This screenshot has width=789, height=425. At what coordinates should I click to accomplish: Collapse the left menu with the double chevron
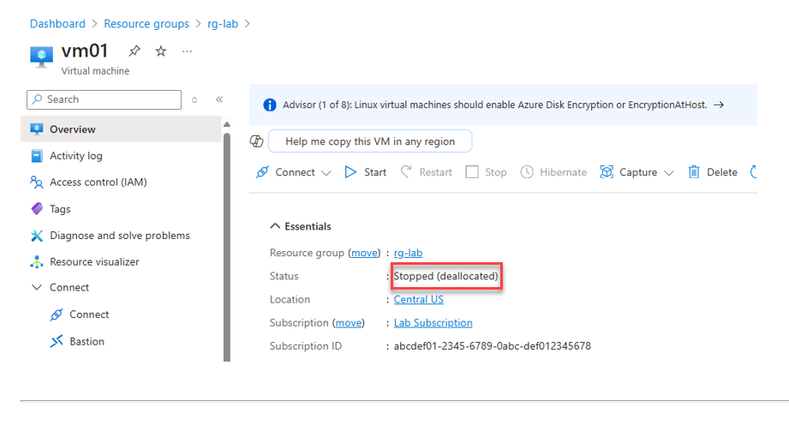(219, 99)
